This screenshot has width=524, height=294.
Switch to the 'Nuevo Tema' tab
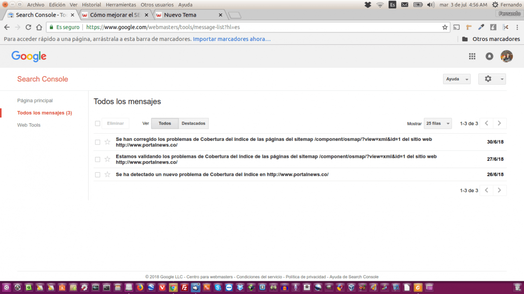[x=189, y=15]
